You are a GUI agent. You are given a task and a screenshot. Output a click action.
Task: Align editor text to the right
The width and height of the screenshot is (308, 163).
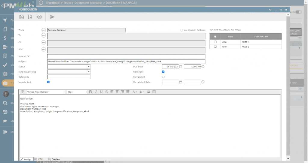click(122, 92)
